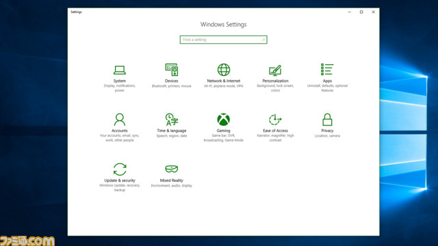Click the magnifier icon in search box
The image size is (438, 246).
pyautogui.click(x=263, y=40)
